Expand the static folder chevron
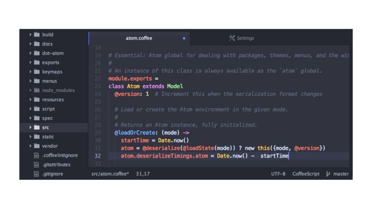 [x=31, y=136]
